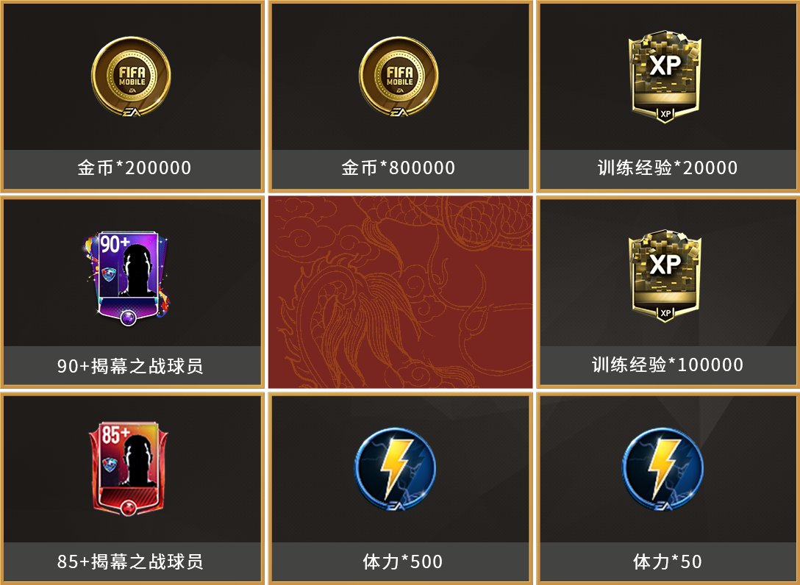Select the 训练经验*100000 label

tap(668, 365)
